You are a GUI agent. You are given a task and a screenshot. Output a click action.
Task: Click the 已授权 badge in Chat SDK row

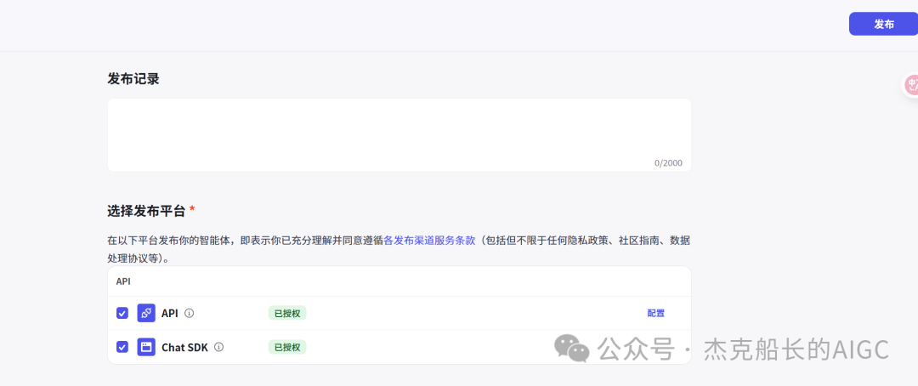tap(287, 348)
